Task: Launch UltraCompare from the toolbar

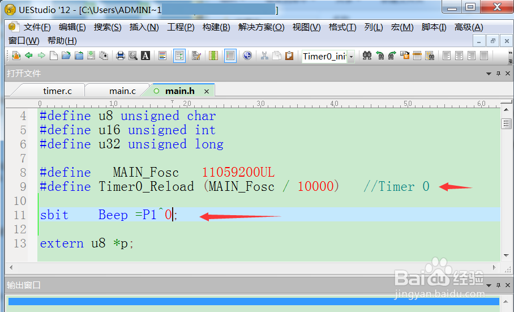Action: click(247, 55)
